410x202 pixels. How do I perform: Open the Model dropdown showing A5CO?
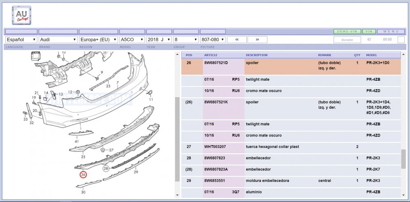click(x=132, y=39)
